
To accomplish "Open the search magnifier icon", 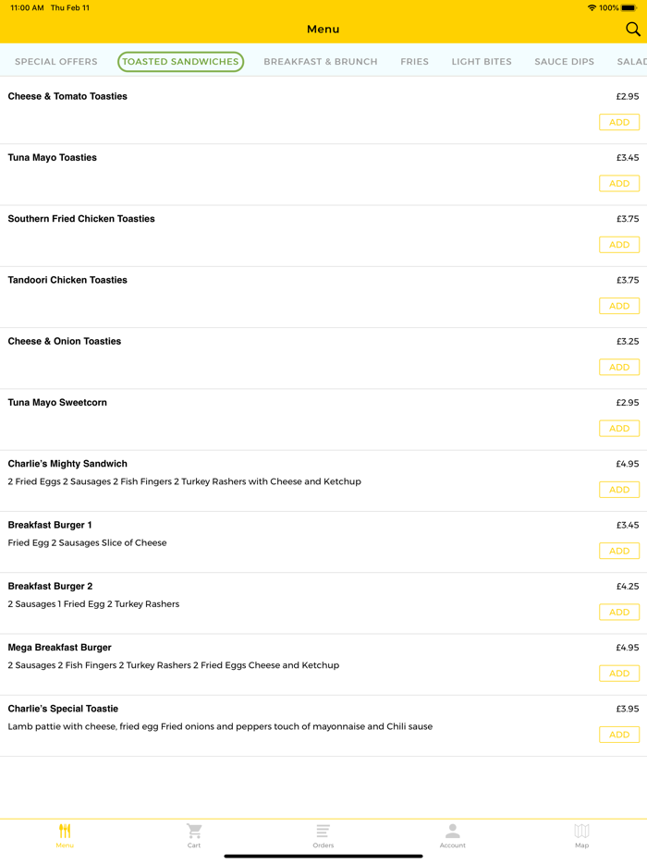I will [633, 30].
